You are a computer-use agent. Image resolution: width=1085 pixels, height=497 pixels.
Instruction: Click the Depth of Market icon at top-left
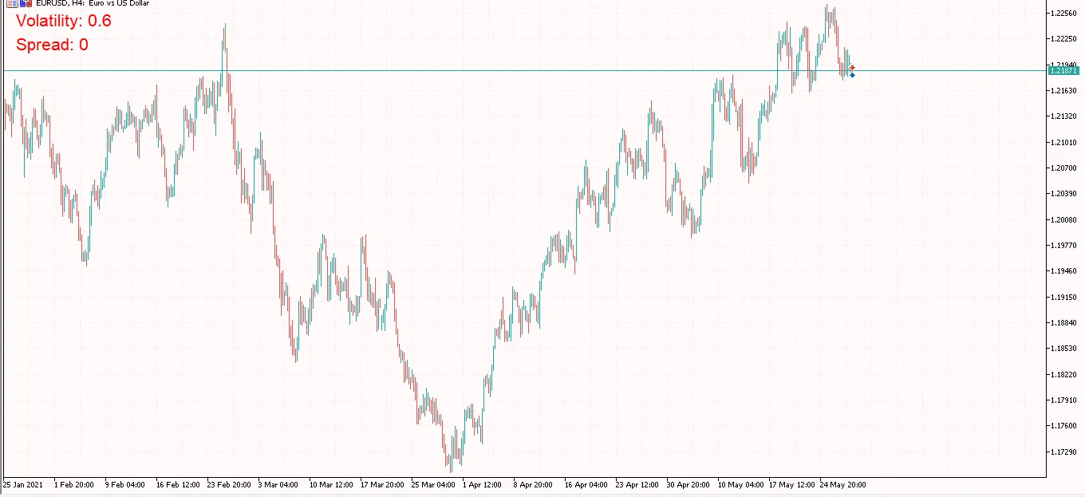pyautogui.click(x=13, y=3)
